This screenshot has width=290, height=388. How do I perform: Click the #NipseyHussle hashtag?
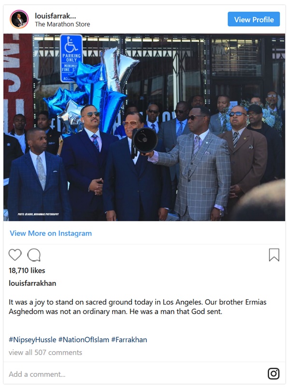pyautogui.click(x=32, y=340)
